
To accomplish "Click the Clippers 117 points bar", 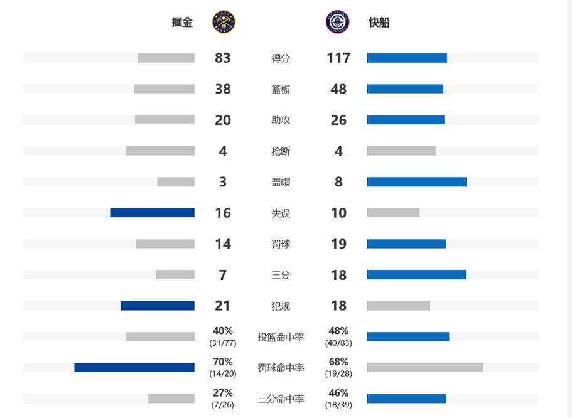I will [407, 58].
